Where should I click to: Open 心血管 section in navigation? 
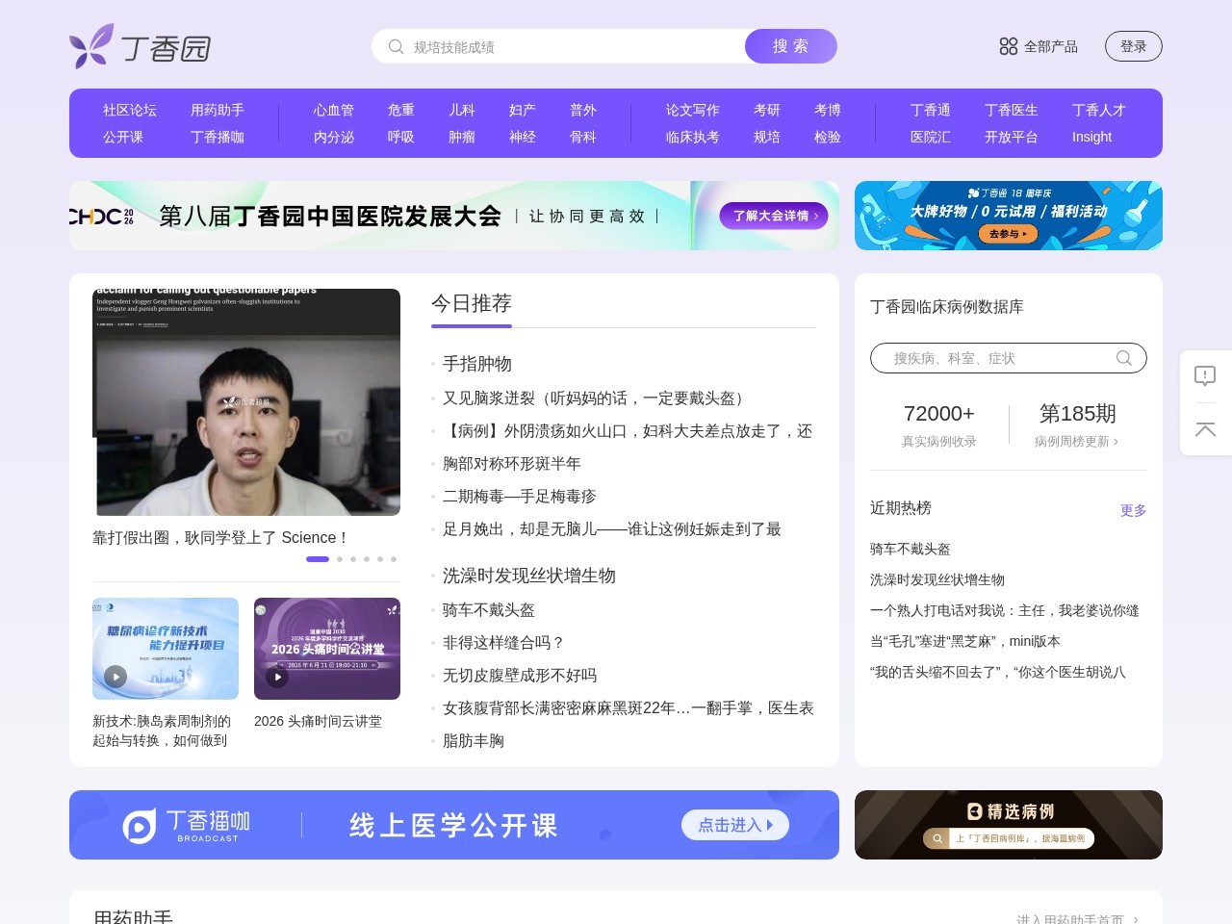(x=334, y=110)
